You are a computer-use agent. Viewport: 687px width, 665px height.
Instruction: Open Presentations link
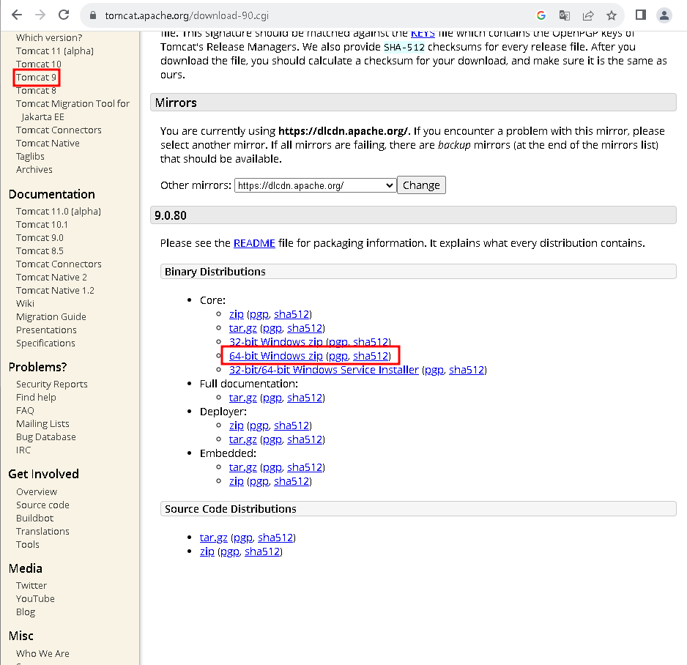pyautogui.click(x=46, y=330)
